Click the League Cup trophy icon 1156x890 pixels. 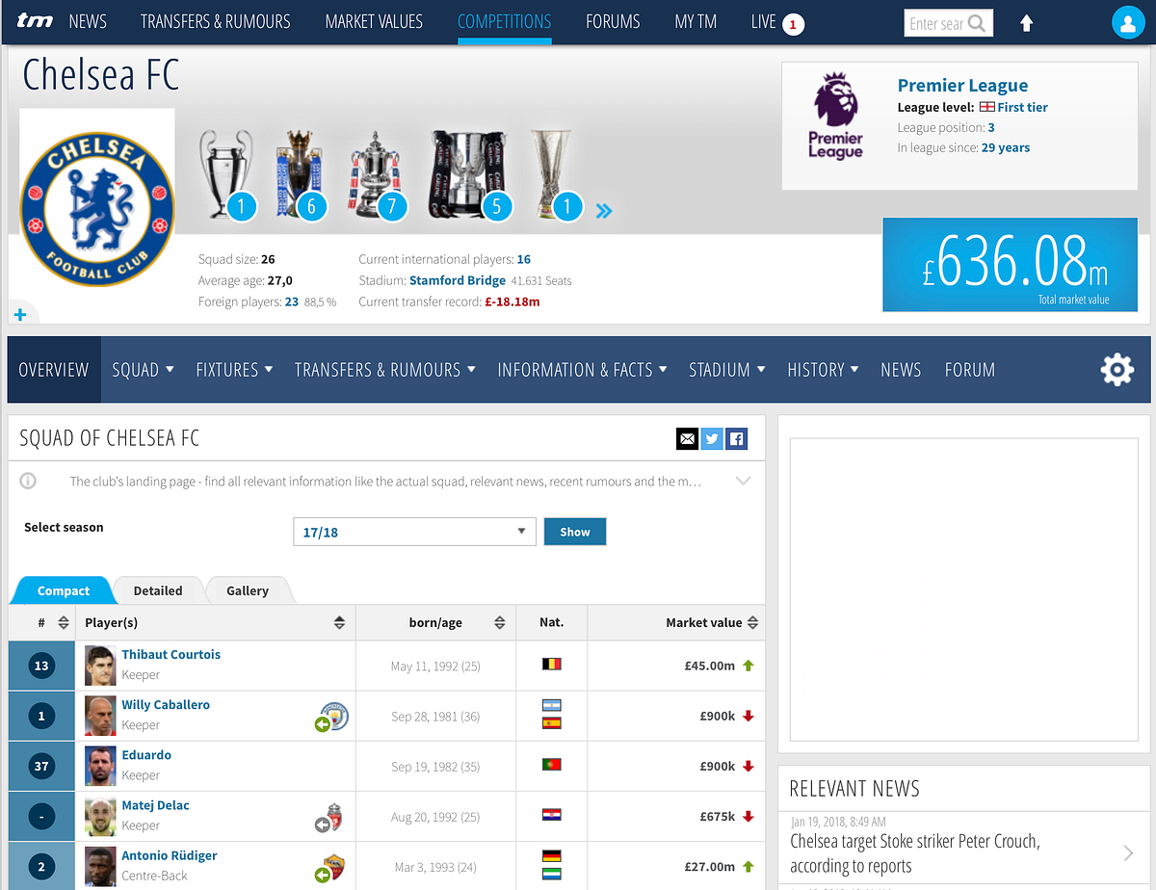(x=467, y=173)
